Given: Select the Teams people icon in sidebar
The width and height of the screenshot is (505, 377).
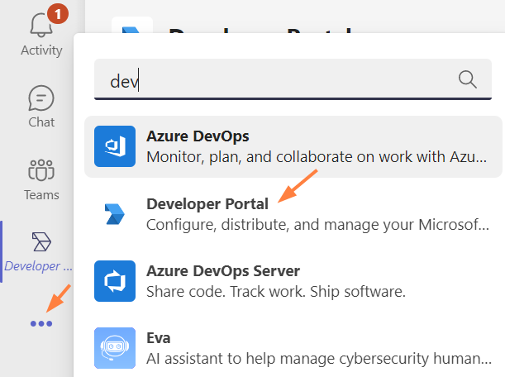Looking at the screenshot, I should pos(41,170).
